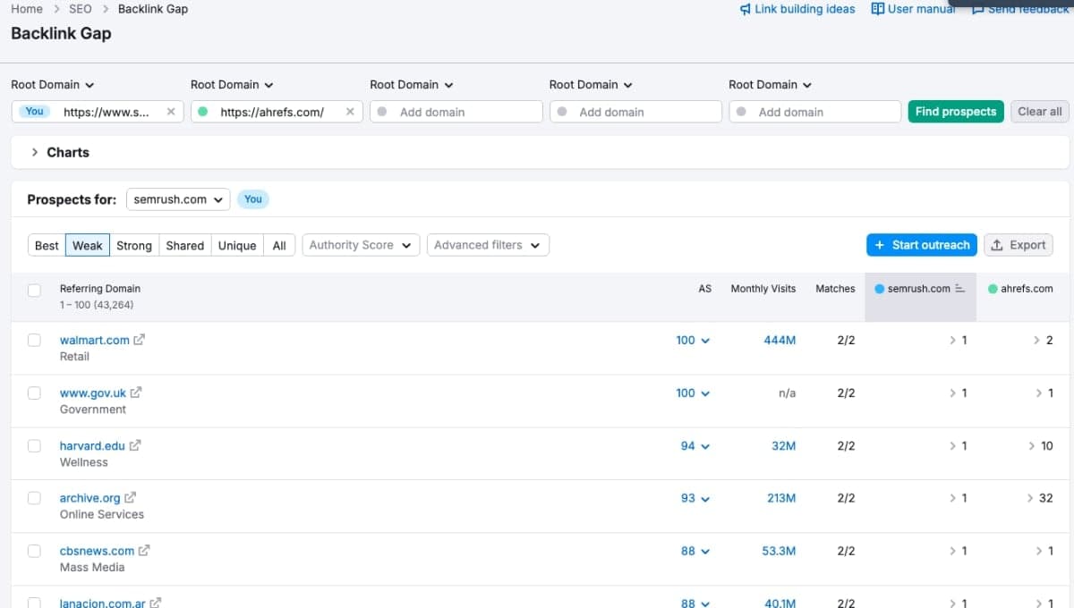Open the Advanced filters dropdown

coord(488,245)
